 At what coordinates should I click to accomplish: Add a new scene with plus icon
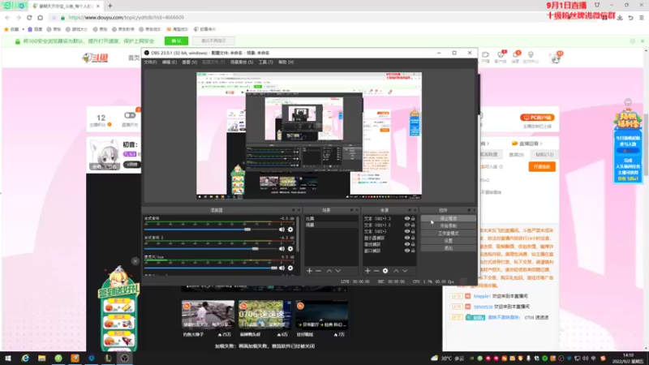click(x=309, y=271)
